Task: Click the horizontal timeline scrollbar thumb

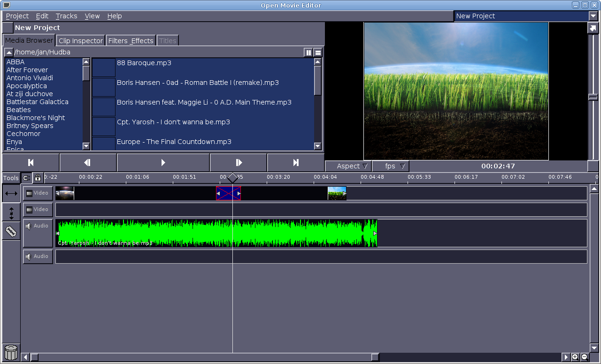Action: [x=205, y=357]
